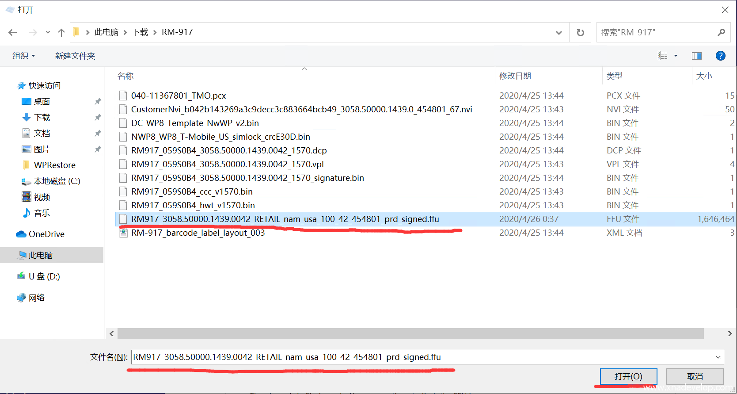Open the 组织 menu
The image size is (737, 394).
[x=23, y=56]
